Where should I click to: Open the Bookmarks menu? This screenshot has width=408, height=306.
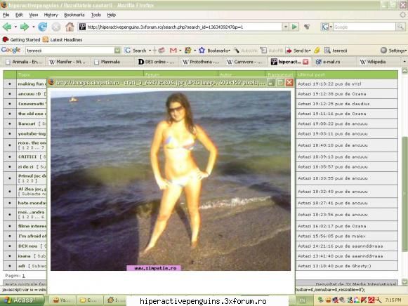tap(74, 15)
